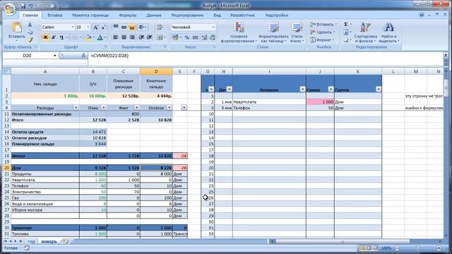Click Вставить cells insert button
This screenshot has width=452, height=254.
[323, 25]
